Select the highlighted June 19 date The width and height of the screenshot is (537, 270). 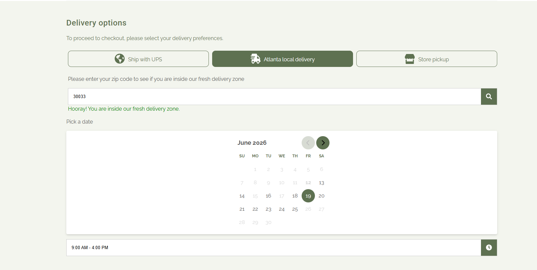click(308, 196)
